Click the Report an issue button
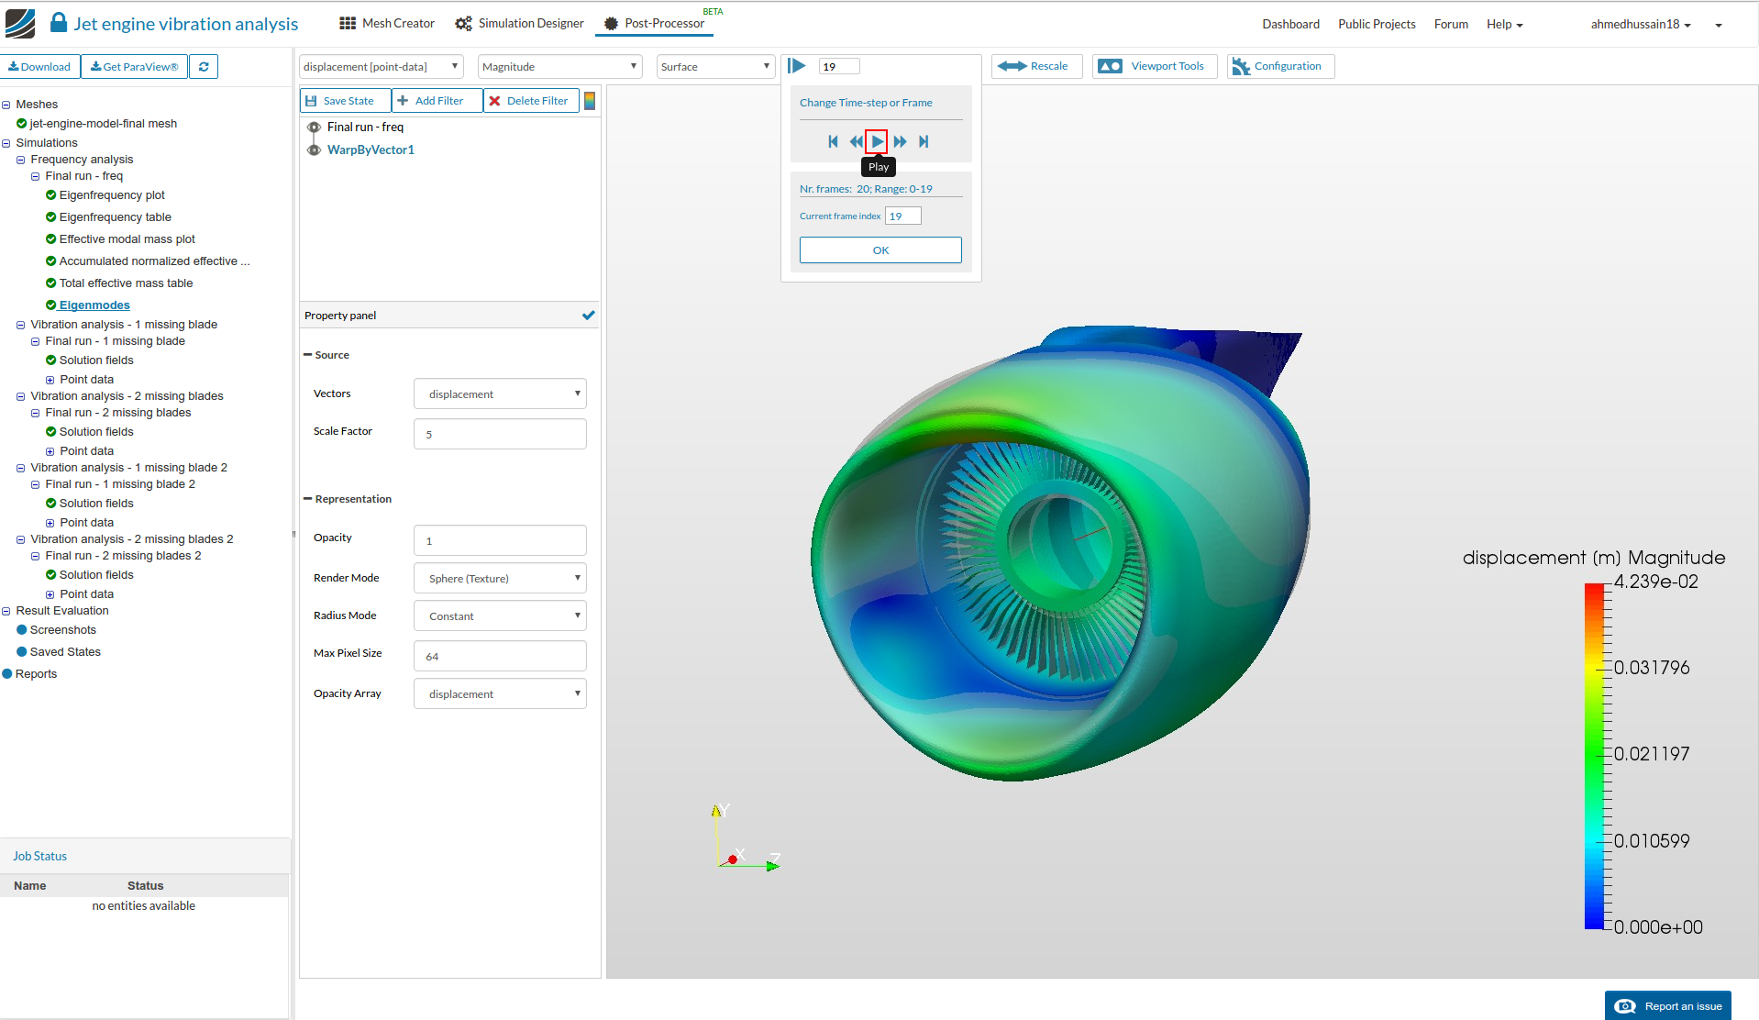Image resolution: width=1759 pixels, height=1020 pixels. (x=1668, y=1006)
